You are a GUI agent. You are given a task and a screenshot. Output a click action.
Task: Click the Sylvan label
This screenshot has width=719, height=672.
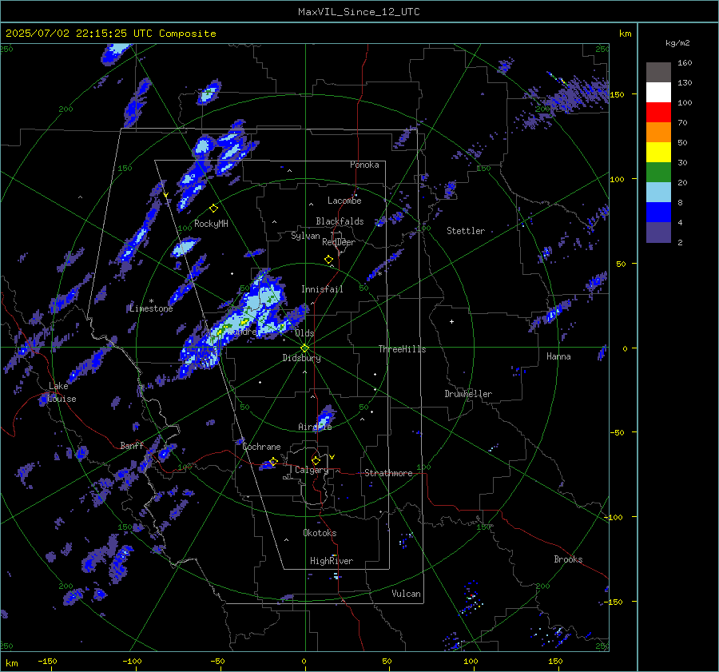(x=305, y=236)
